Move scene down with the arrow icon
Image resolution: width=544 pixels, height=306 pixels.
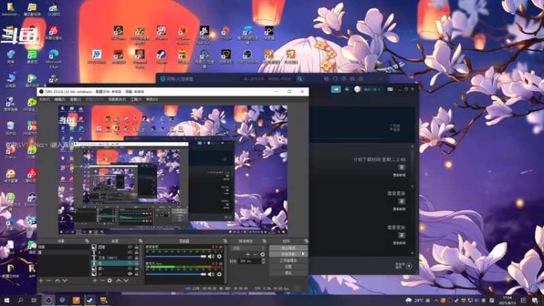click(65, 280)
